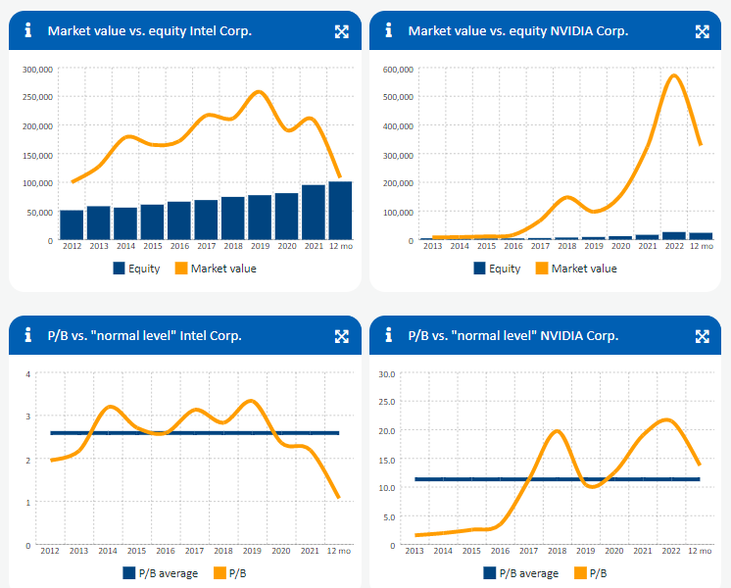Click 'Market value vs. equity NVIDIA Corp.' title
Image resolution: width=731 pixels, height=588 pixels.
[518, 31]
